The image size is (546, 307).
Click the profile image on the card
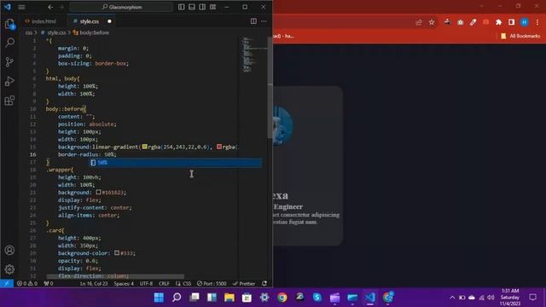282,126
